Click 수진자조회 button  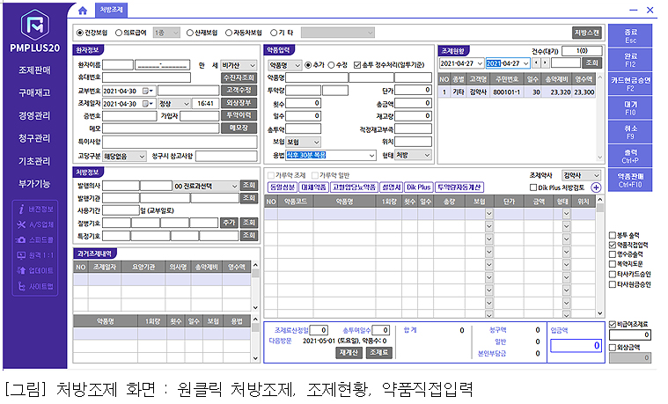(239, 77)
